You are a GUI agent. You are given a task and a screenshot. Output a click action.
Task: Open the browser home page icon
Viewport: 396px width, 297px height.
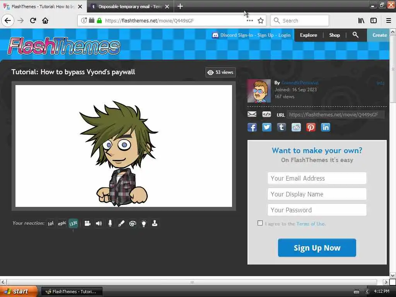pos(45,20)
